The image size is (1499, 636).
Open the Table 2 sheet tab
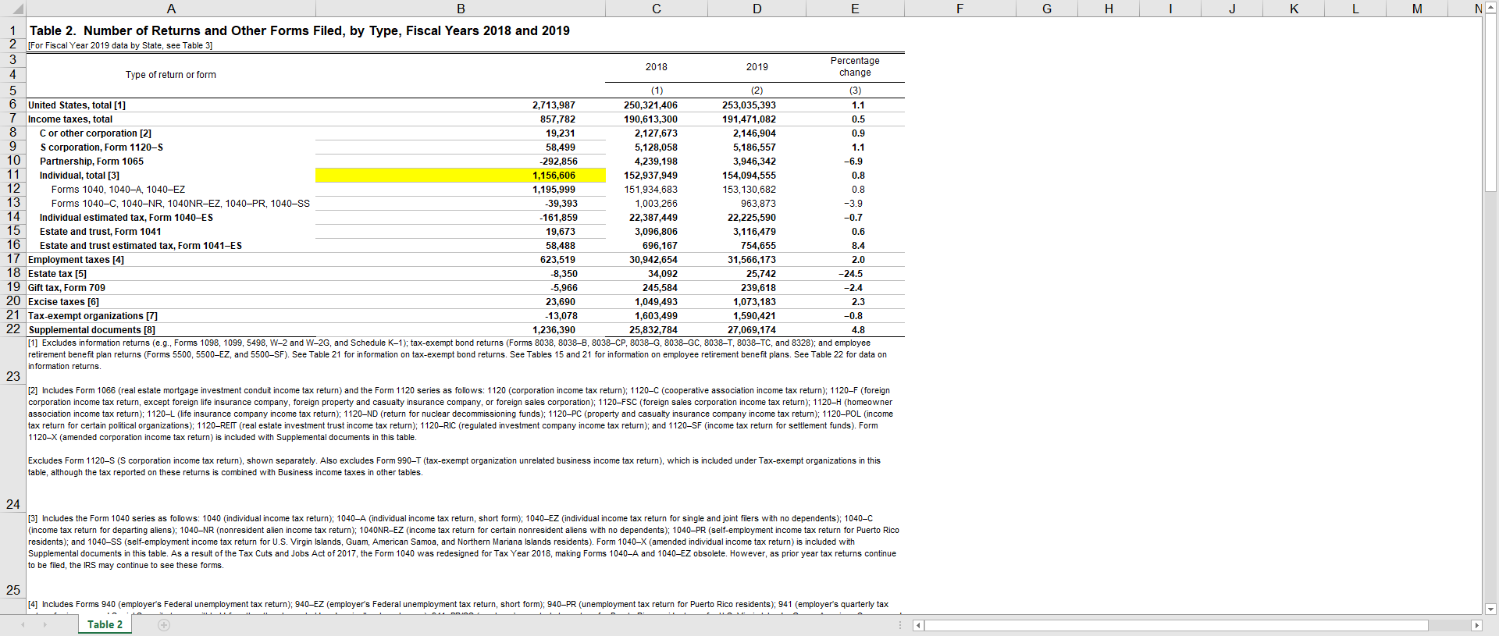point(105,625)
